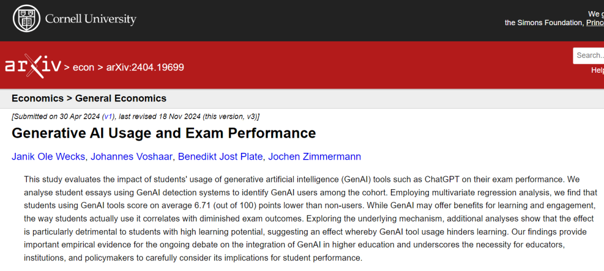Click the paper title Generative AI Usage heading
Image resolution: width=604 pixels, height=271 pixels.
pos(164,133)
